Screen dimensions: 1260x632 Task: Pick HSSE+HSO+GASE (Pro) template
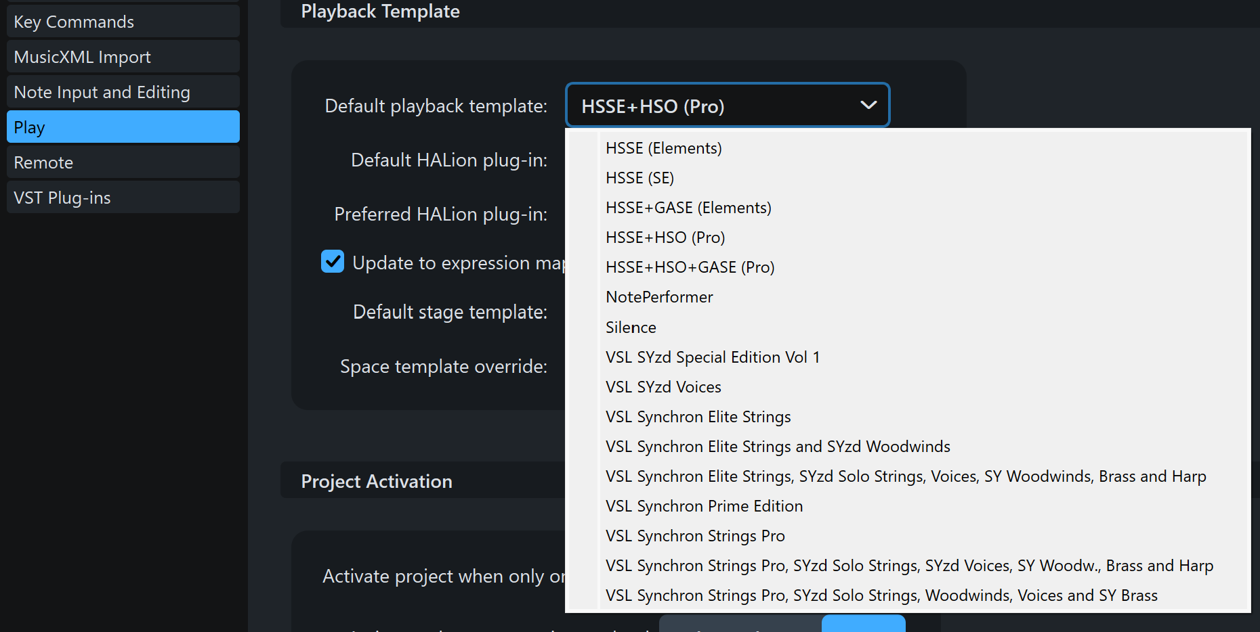coord(908,267)
